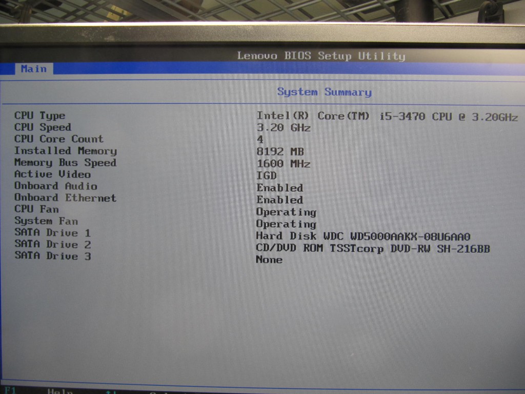Select the CPU Type label
The image size is (525, 394).
[40, 115]
